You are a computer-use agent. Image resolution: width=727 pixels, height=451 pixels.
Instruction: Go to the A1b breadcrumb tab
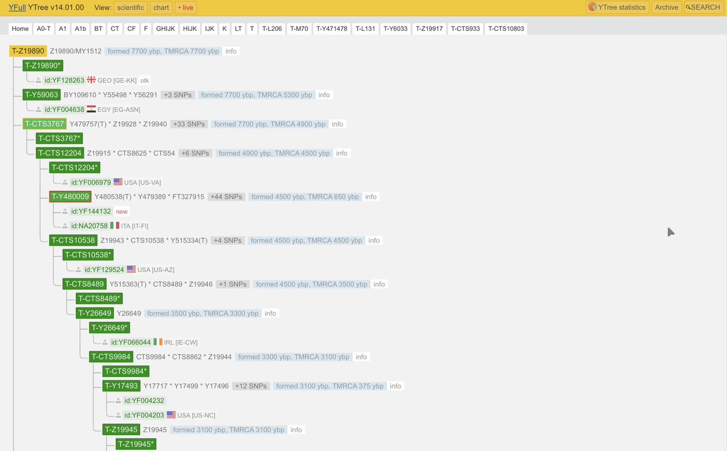coord(81,28)
